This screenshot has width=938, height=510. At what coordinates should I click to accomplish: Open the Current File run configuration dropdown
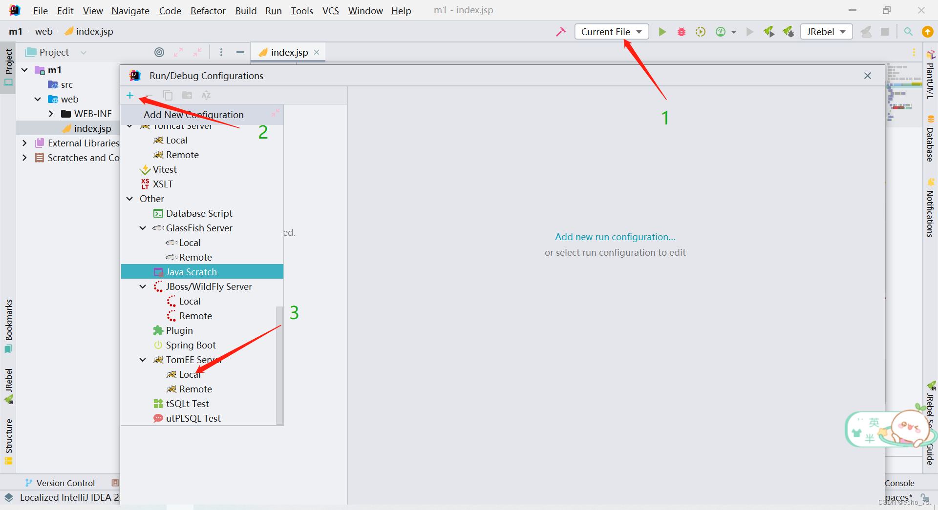[611, 32]
